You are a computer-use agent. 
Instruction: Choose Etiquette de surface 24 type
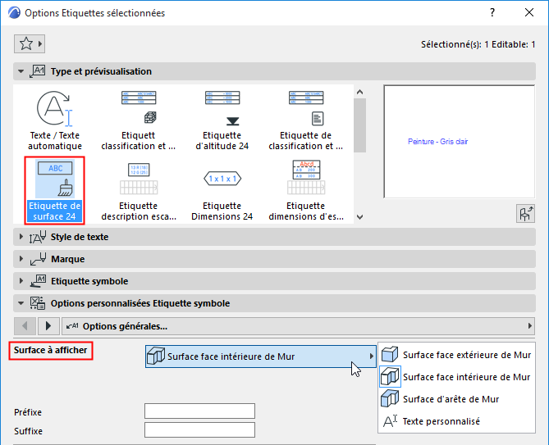pos(55,190)
